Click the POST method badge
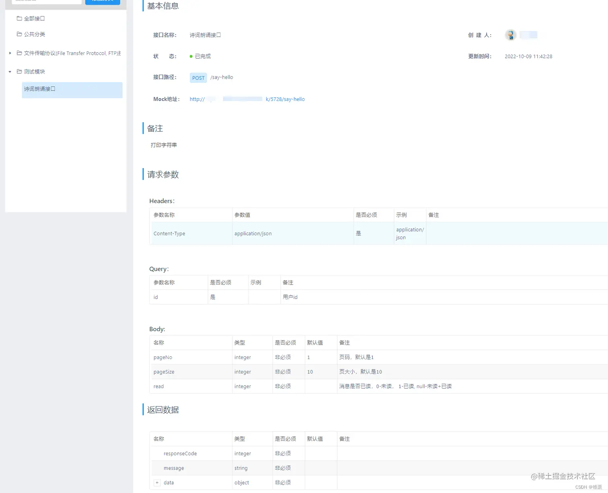The image size is (608, 493). tap(198, 78)
